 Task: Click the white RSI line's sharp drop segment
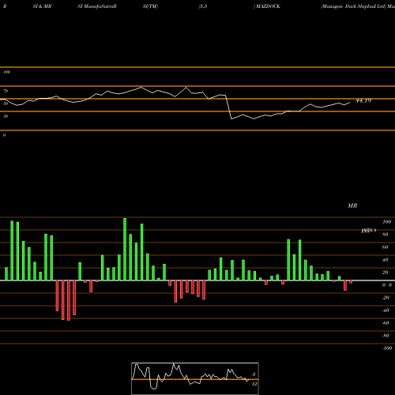228,107
